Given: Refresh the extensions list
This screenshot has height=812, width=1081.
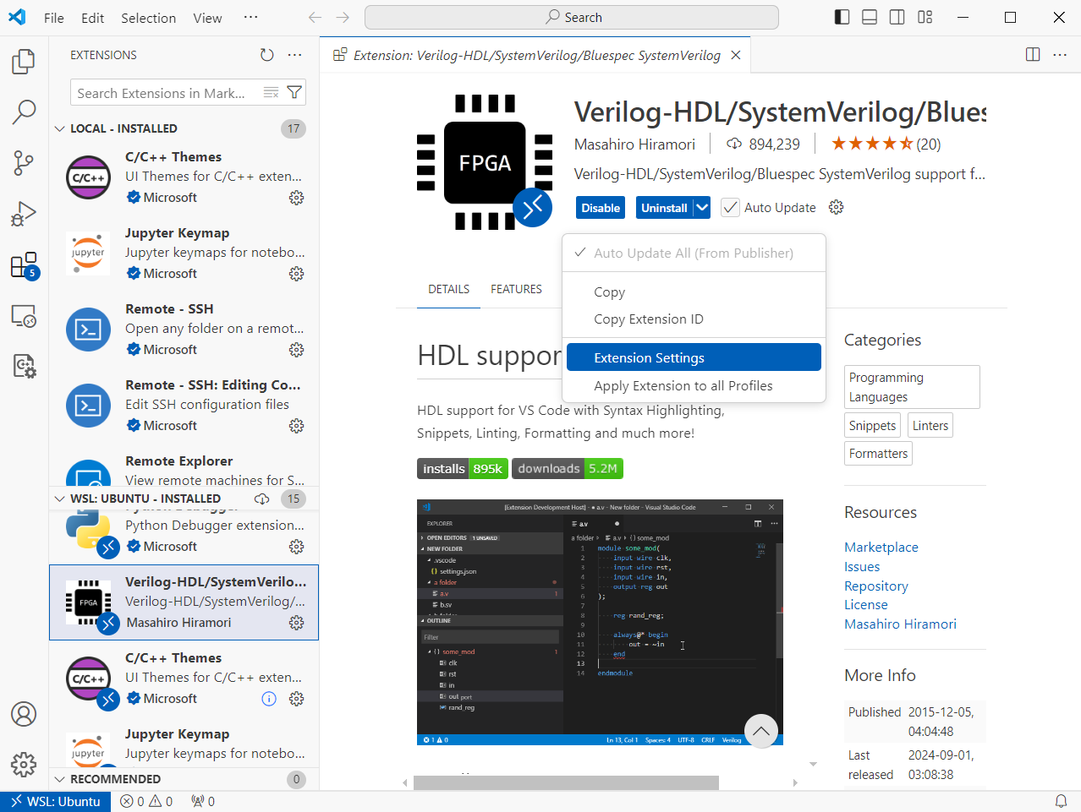Looking at the screenshot, I should click(266, 55).
